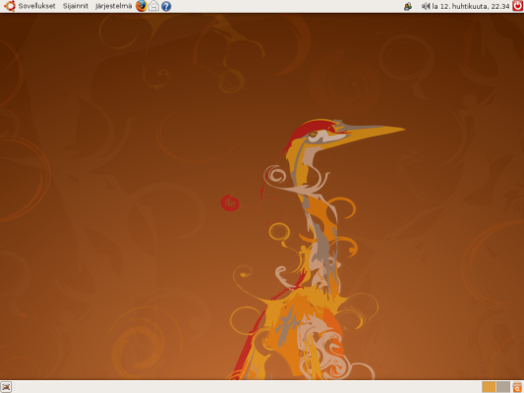Viewport: 524px width, 393px height.
Task: Open the Järjestelmä menu
Action: tap(114, 6)
